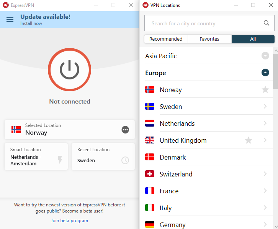Click the search for city or country field

(x=209, y=23)
